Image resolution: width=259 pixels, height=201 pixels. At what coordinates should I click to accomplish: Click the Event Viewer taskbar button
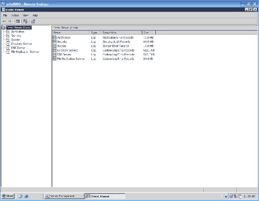(105, 196)
